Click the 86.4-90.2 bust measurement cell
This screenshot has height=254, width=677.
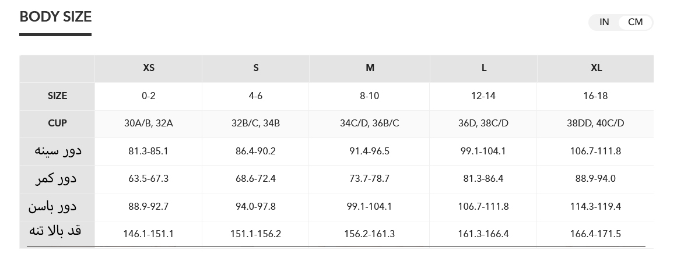coord(255,151)
